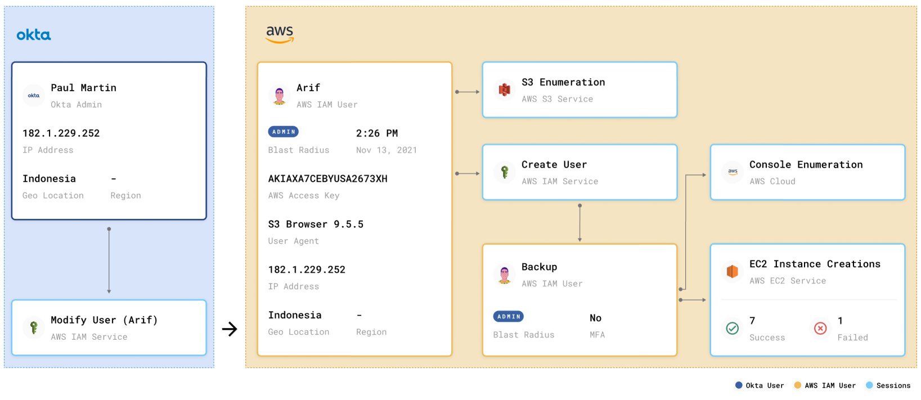Click the AWS IAM User legend color dot
Screen dimensions: 921x400
(798, 385)
